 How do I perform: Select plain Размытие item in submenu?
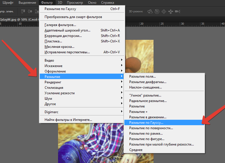point(164,106)
